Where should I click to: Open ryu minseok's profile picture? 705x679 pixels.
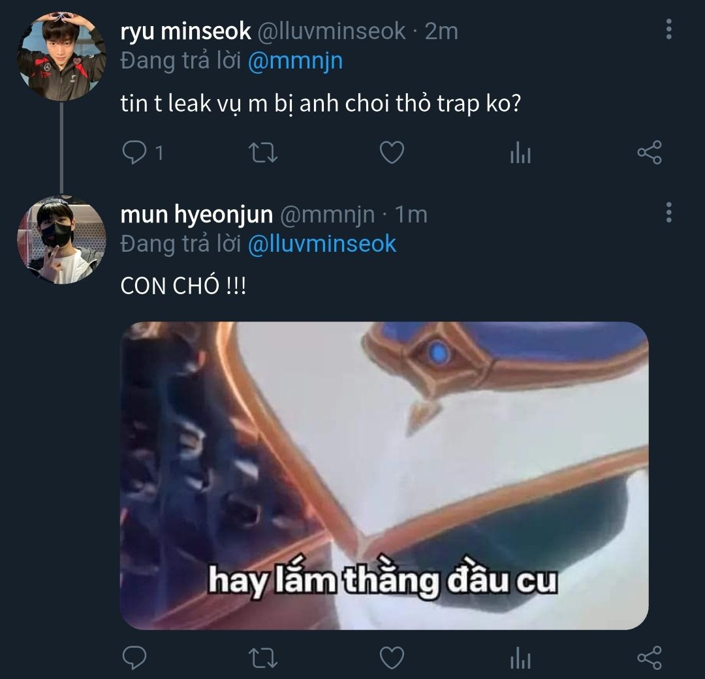61,56
